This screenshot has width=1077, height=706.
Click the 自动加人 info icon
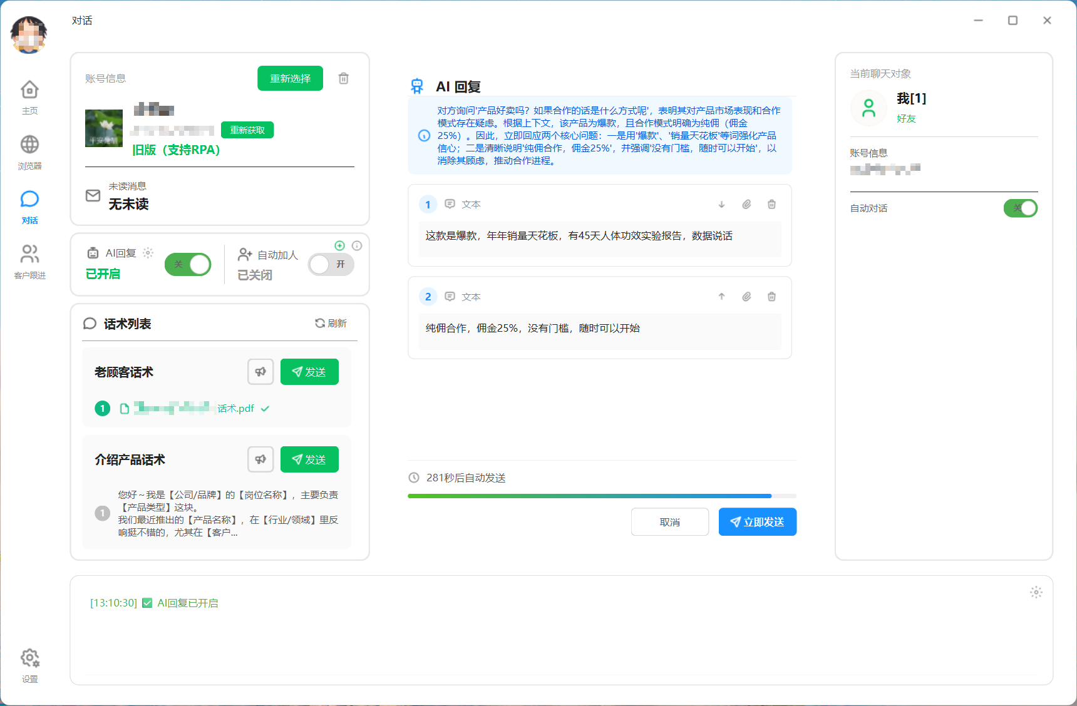tap(357, 246)
